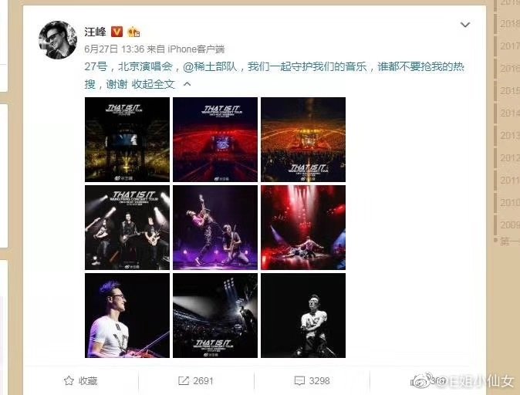This screenshot has width=520, height=395.
Task: Jump to 2011 in the timeline sidebar
Action: [509, 180]
